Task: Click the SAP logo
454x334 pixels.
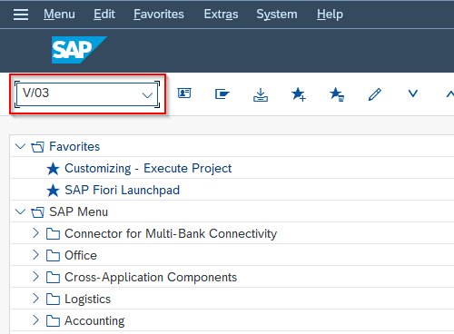Action: [79, 50]
